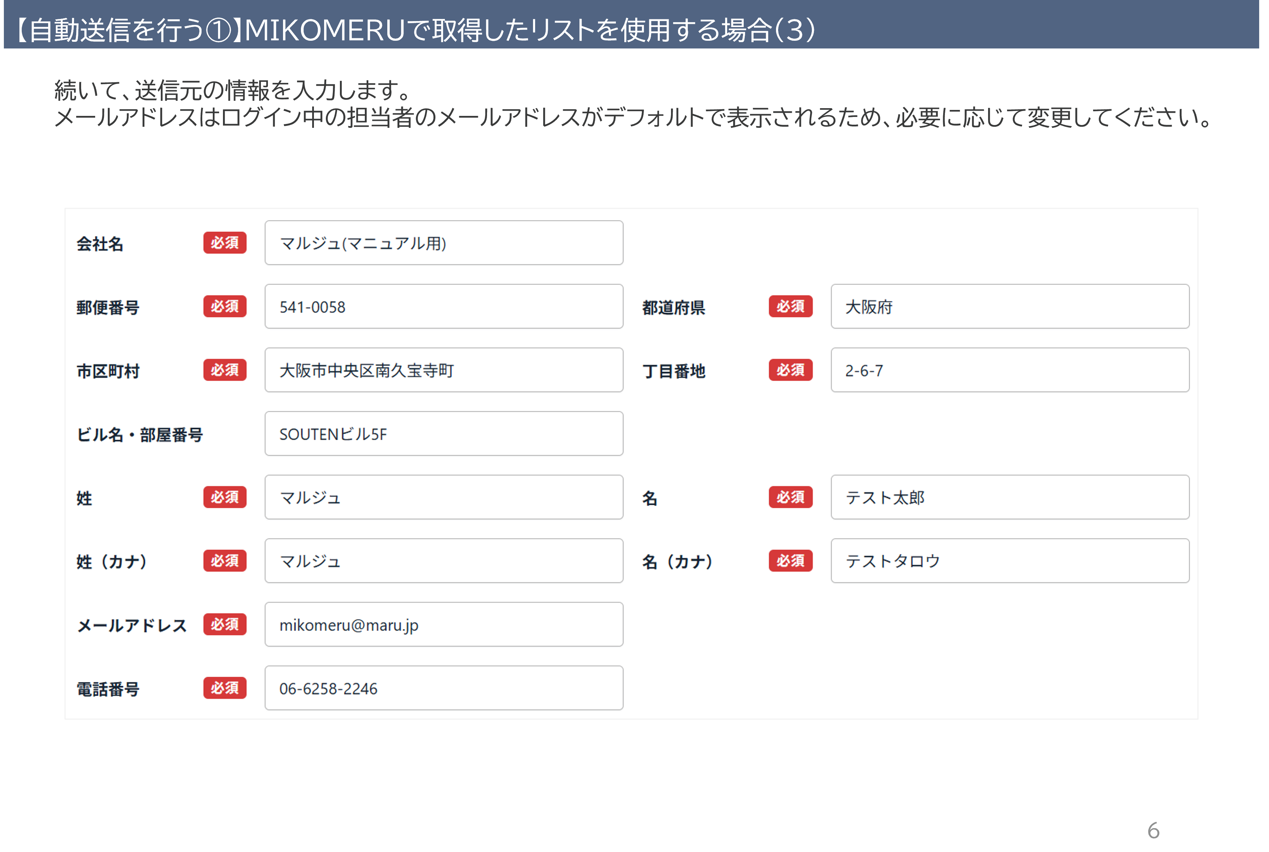1269x852 pixels.
Task: Click the page number 6
Action: (x=1153, y=830)
